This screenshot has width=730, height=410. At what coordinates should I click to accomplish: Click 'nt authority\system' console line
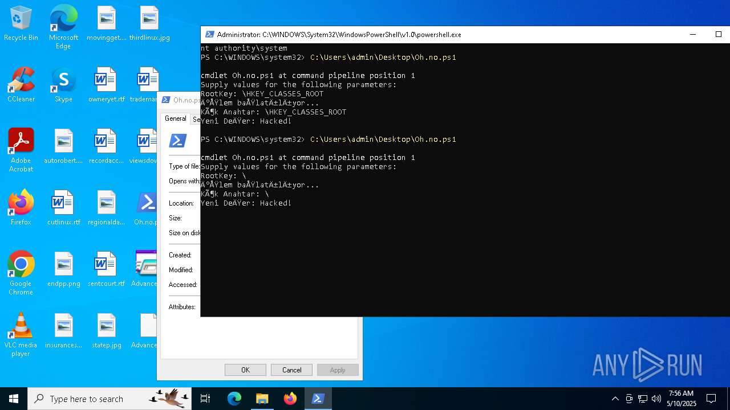coord(244,48)
